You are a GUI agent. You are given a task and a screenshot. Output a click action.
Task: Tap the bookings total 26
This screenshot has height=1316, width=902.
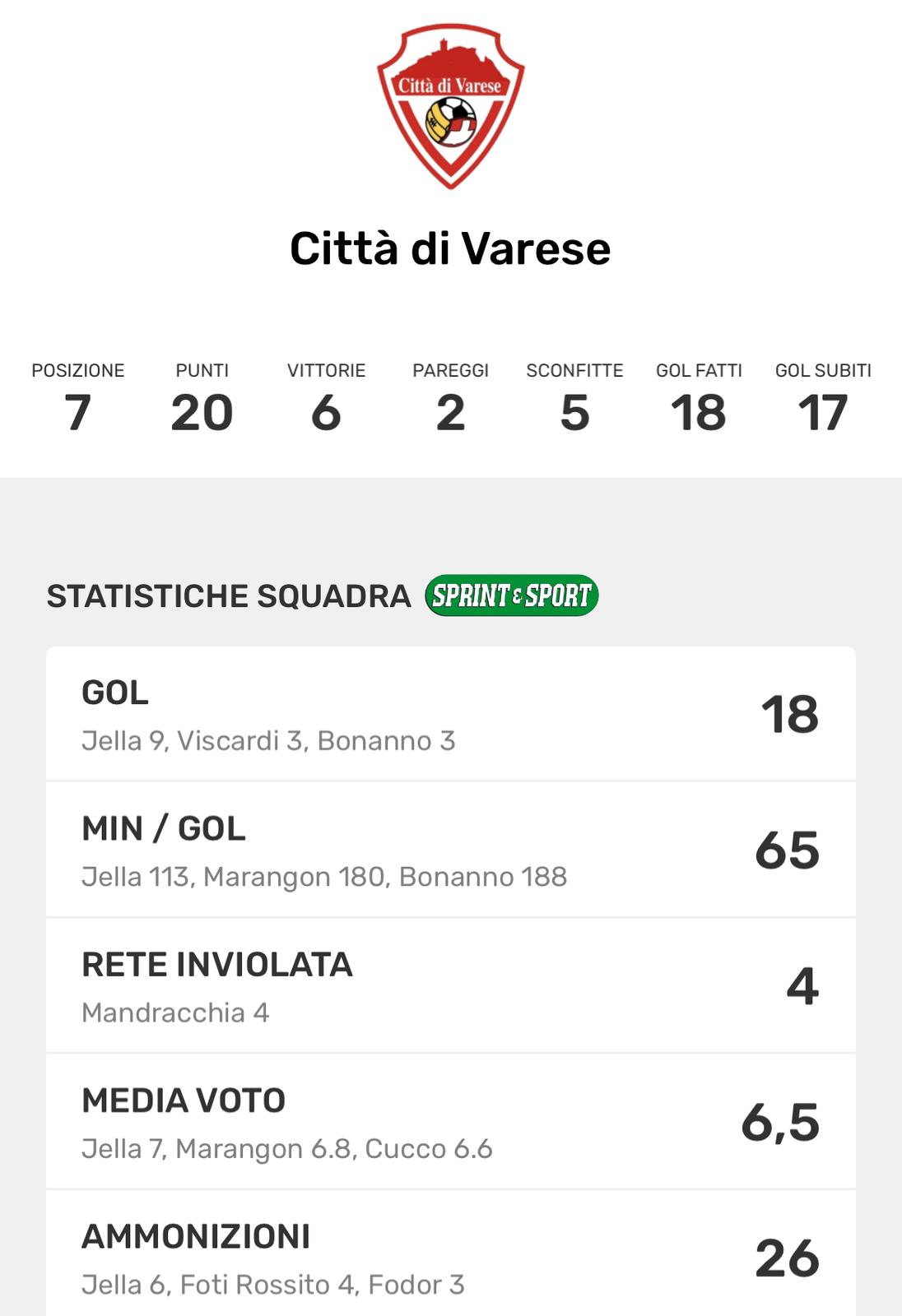(x=787, y=1258)
